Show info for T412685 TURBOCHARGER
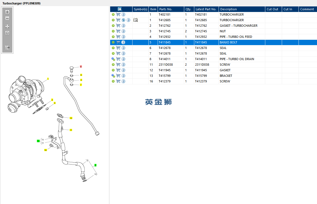The image size is (317, 204). [x=128, y=20]
